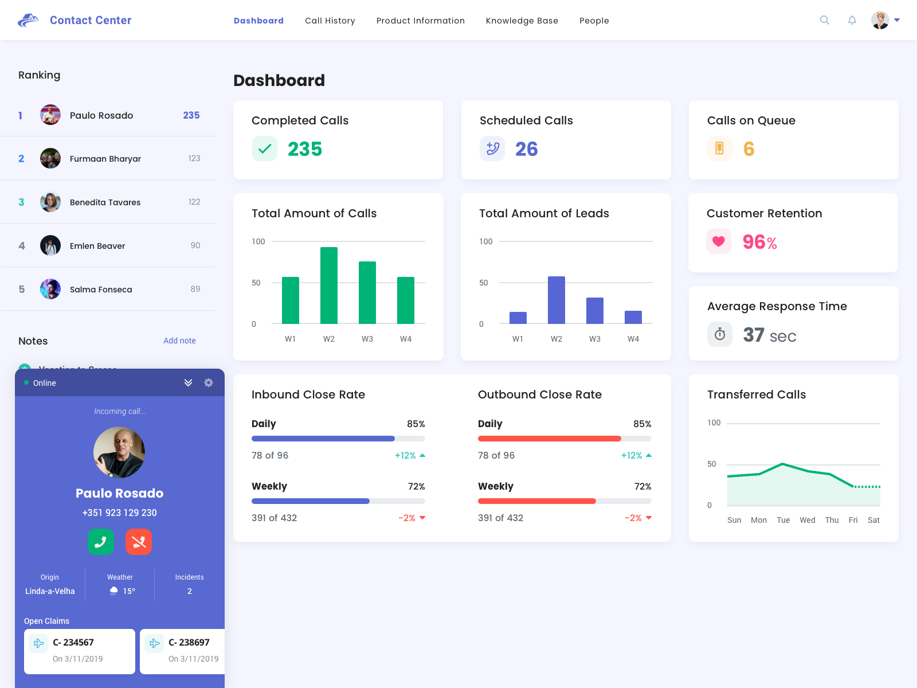
Task: Click the Customer Retention heart icon
Action: tap(718, 241)
